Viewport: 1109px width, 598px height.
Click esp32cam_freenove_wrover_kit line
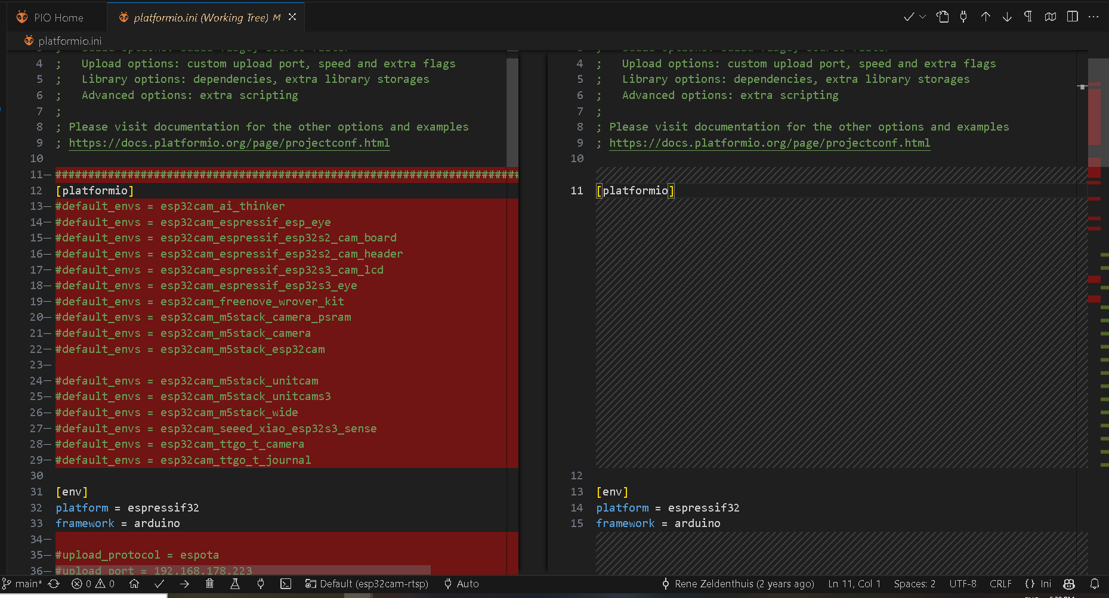pyautogui.click(x=200, y=302)
